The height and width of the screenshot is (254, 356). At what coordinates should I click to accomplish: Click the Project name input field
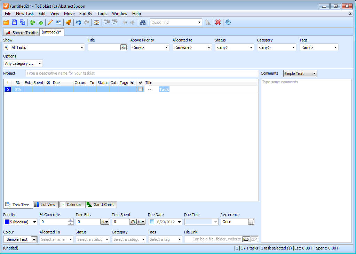[142, 73]
